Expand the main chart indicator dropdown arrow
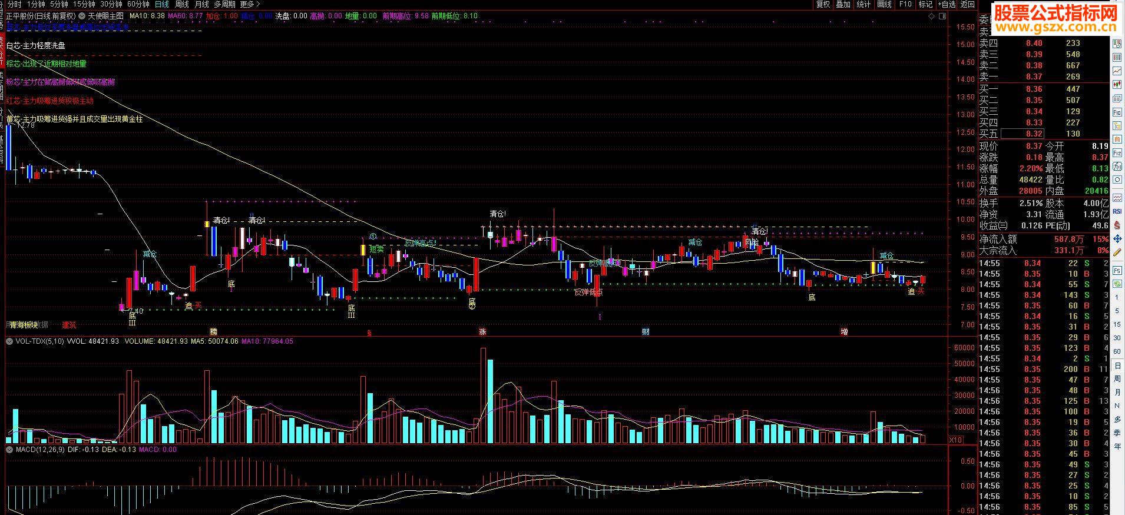This screenshot has height=515, width=1125. pos(82,16)
